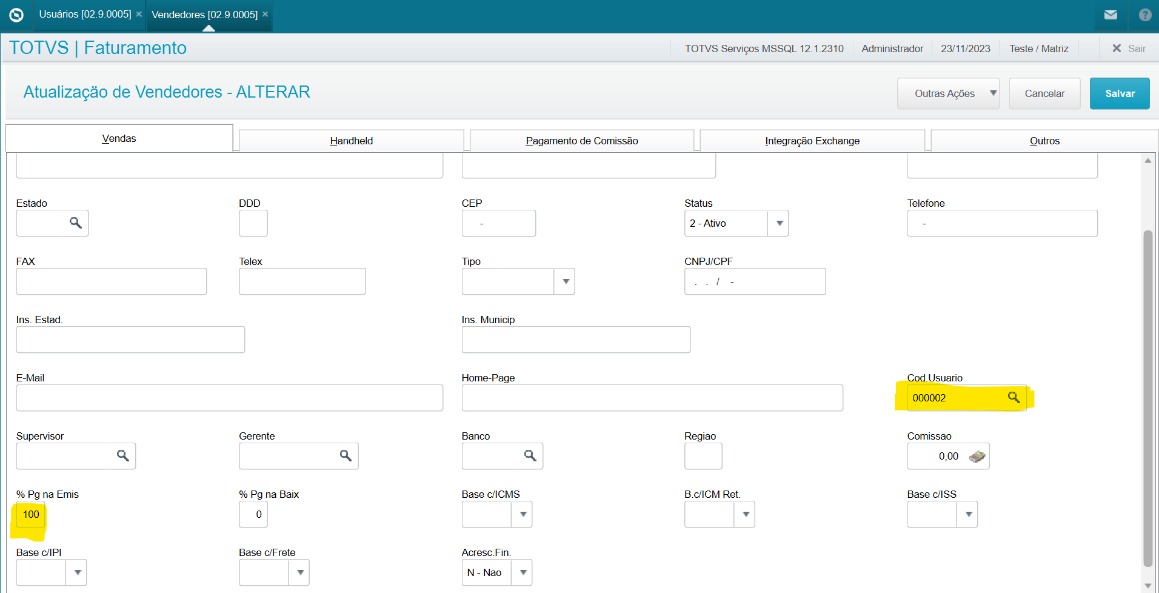Click the Sair exit button
Viewport: 1159px width, 593px height.
(1129, 49)
